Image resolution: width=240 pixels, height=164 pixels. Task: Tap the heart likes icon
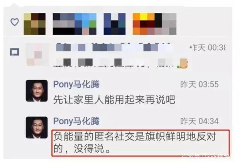coord(15,22)
